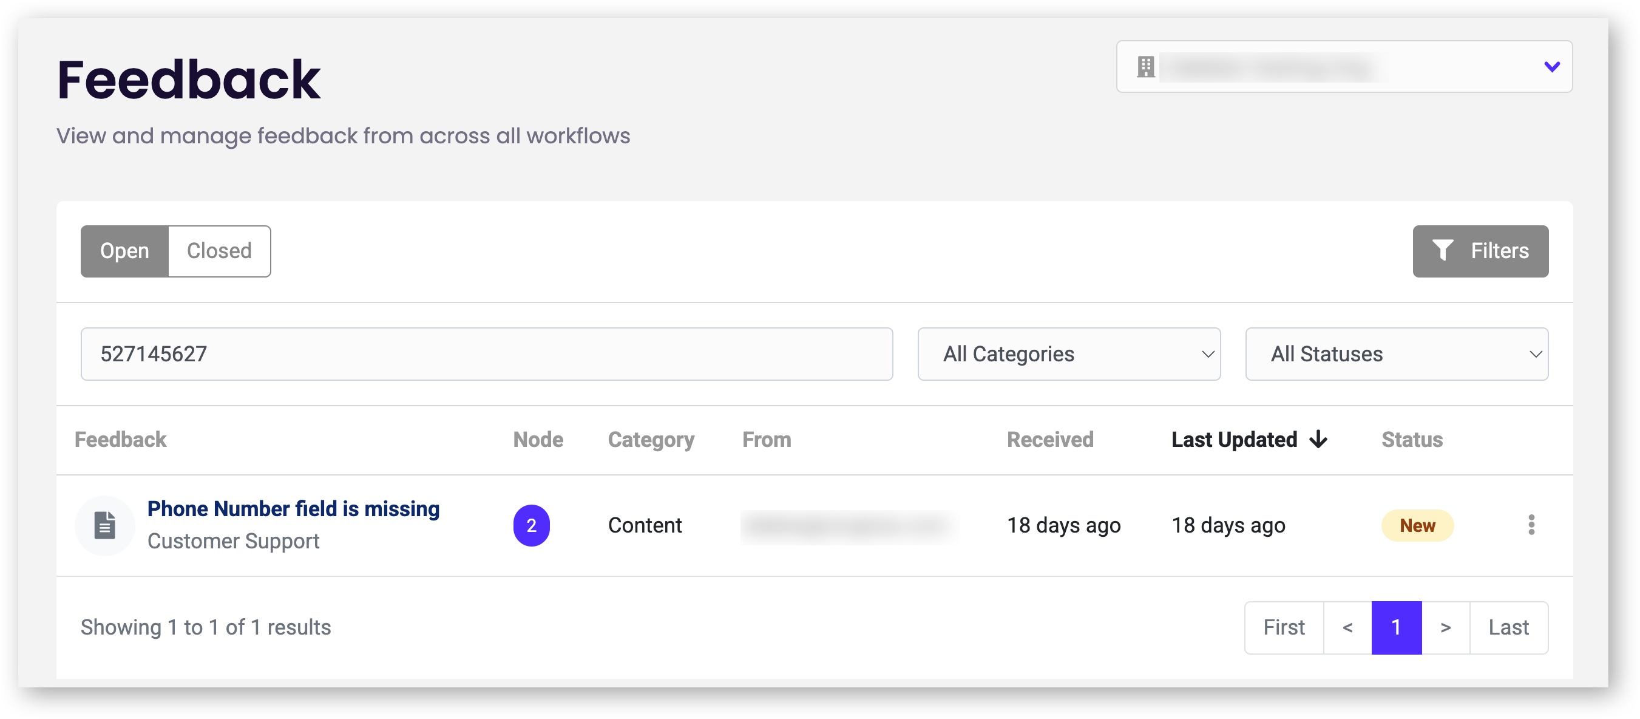
Task: Click the funnel icon on the Filters button
Action: (1442, 251)
